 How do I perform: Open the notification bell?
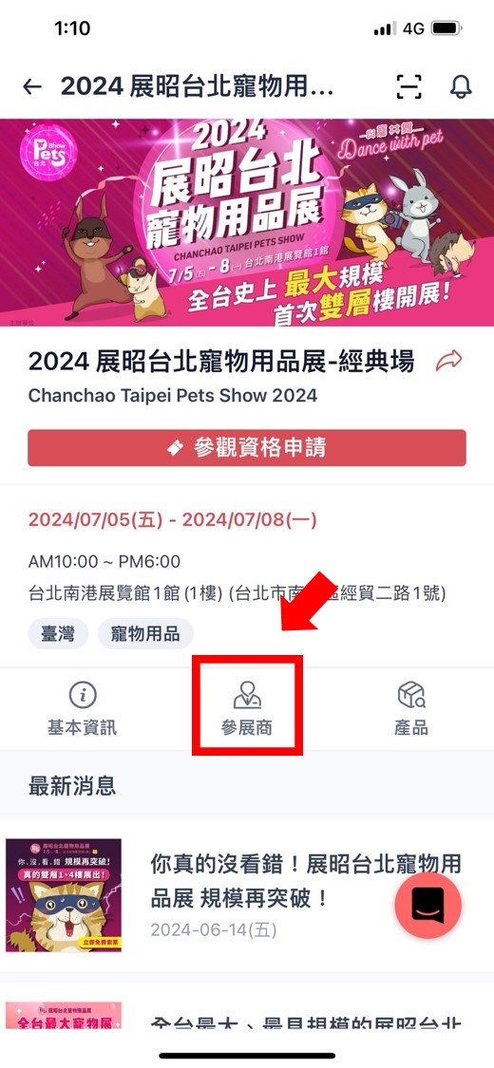pyautogui.click(x=462, y=86)
